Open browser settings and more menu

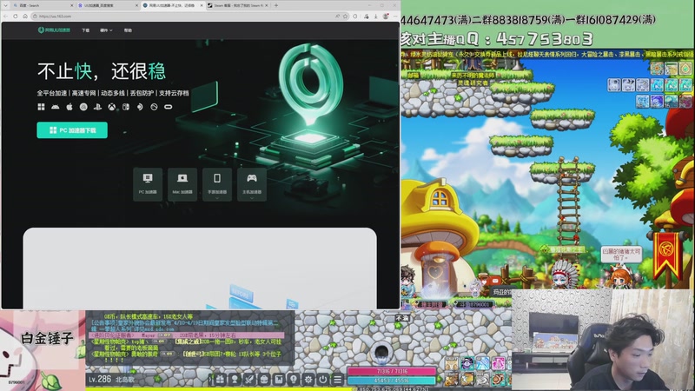click(x=395, y=16)
